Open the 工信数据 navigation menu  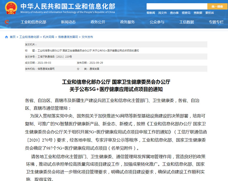187,22
